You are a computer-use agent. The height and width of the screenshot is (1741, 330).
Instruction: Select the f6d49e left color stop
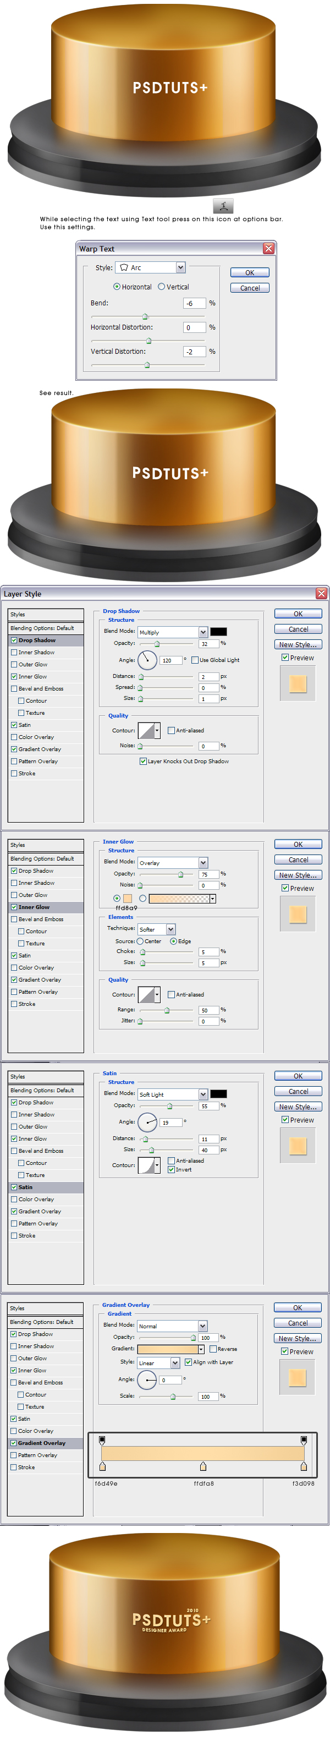tap(102, 1466)
